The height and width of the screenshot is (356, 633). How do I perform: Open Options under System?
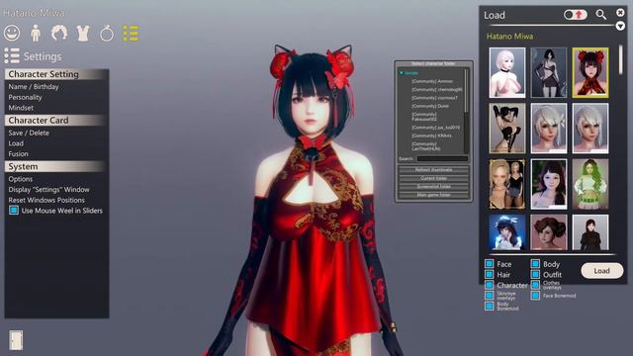pos(20,179)
